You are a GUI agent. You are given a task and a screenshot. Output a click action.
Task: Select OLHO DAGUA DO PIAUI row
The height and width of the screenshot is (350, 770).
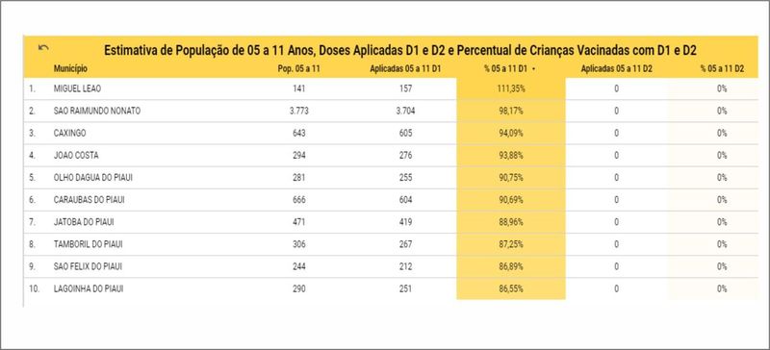[391, 178]
